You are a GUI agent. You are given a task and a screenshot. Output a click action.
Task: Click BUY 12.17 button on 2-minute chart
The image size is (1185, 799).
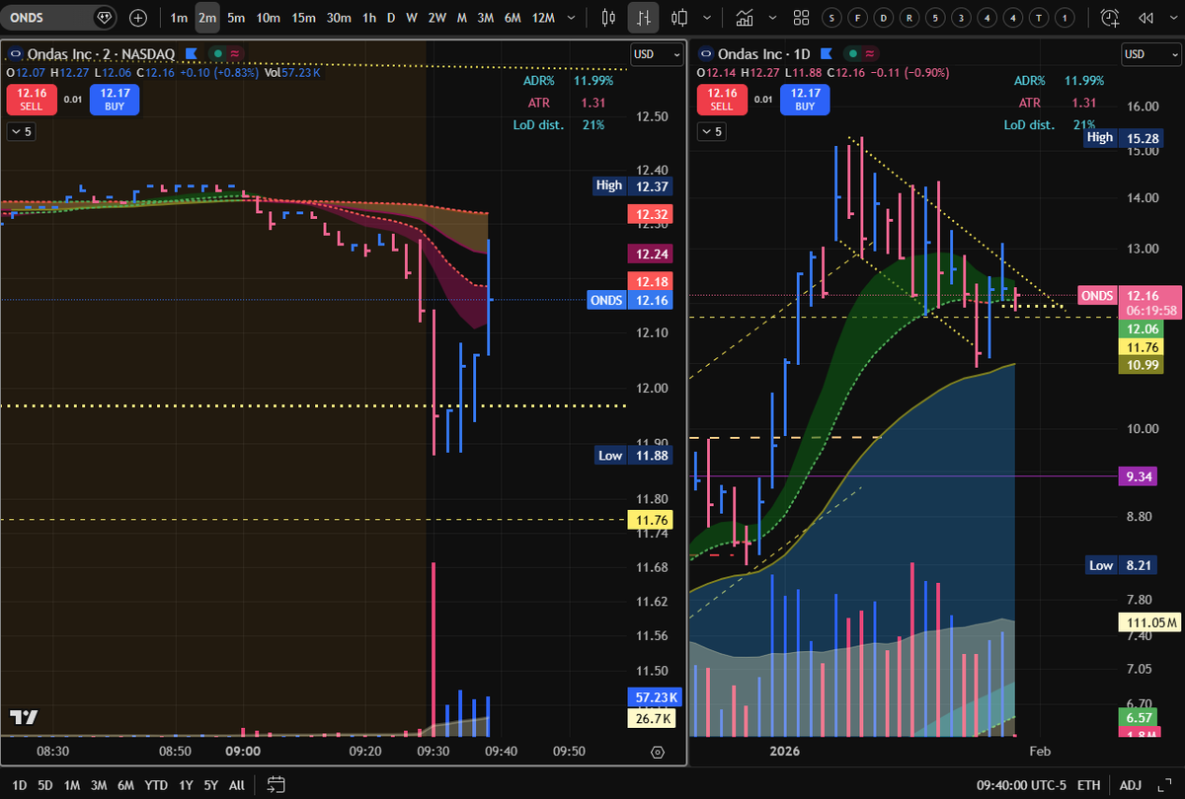pyautogui.click(x=114, y=99)
